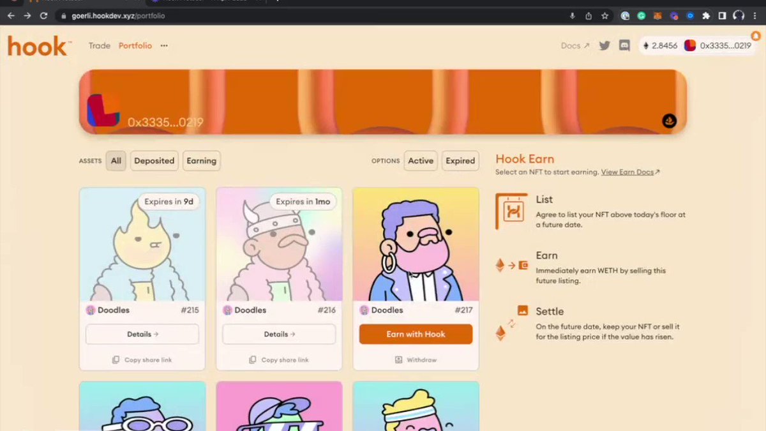The height and width of the screenshot is (431, 766).
Task: Click the copy icon under Doodles #216
Action: point(253,360)
